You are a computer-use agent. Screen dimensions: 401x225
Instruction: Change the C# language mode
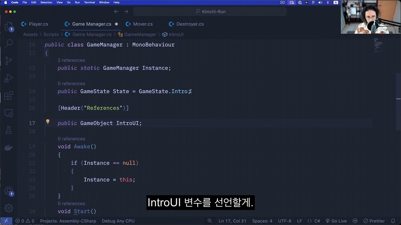pyautogui.click(x=317, y=221)
